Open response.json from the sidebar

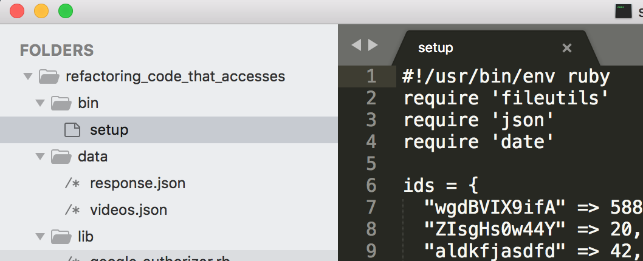click(x=137, y=183)
